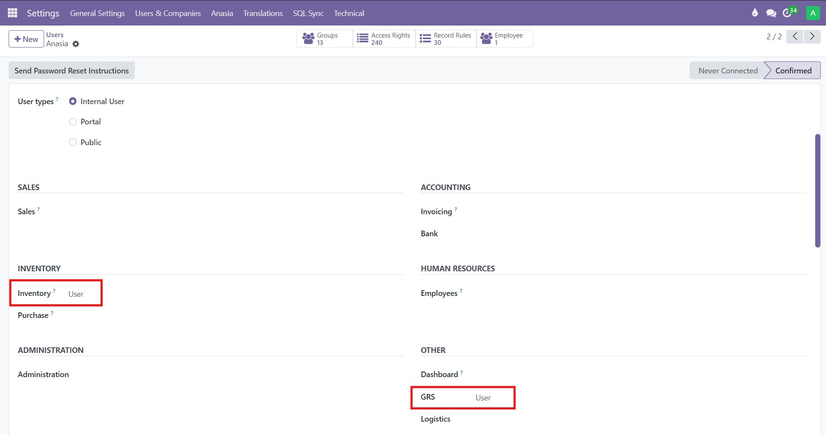Select the Internal User radio button
This screenshot has height=435, width=826.
click(x=73, y=101)
